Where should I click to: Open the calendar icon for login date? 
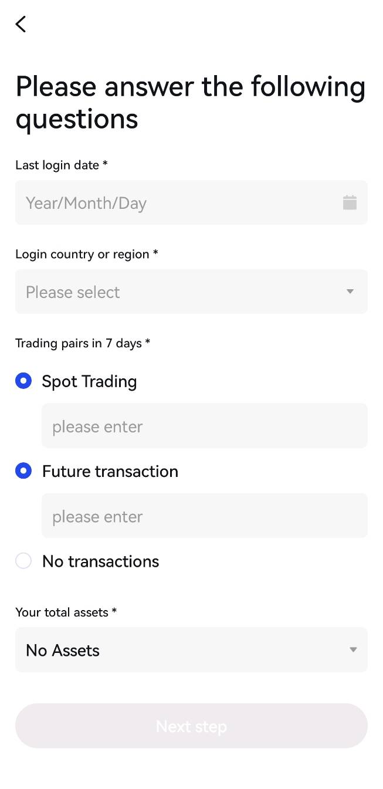click(x=350, y=202)
